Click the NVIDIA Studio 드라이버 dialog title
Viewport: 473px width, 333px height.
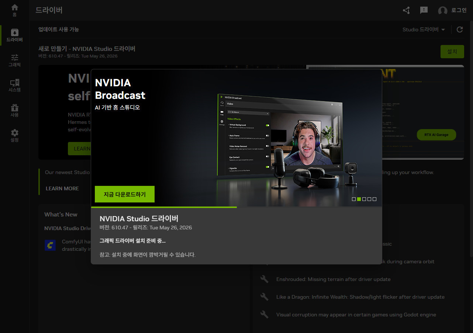[139, 218]
